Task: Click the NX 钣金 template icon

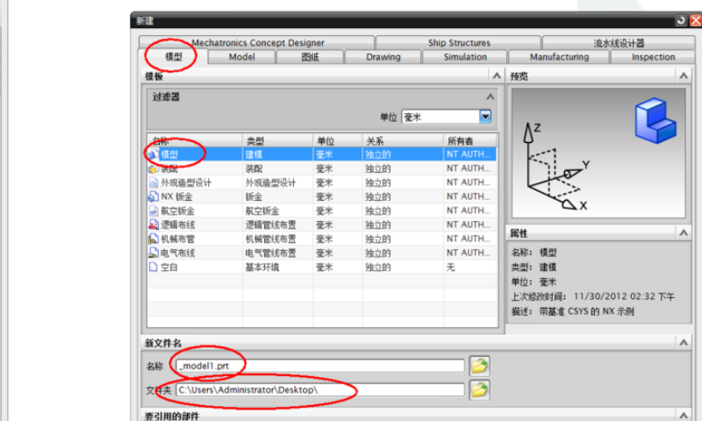Action: [153, 196]
